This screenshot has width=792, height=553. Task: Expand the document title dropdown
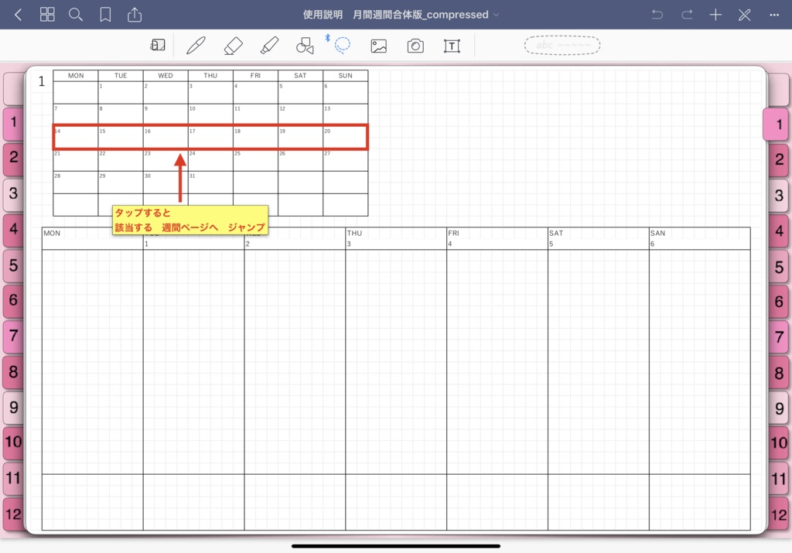pyautogui.click(x=496, y=15)
